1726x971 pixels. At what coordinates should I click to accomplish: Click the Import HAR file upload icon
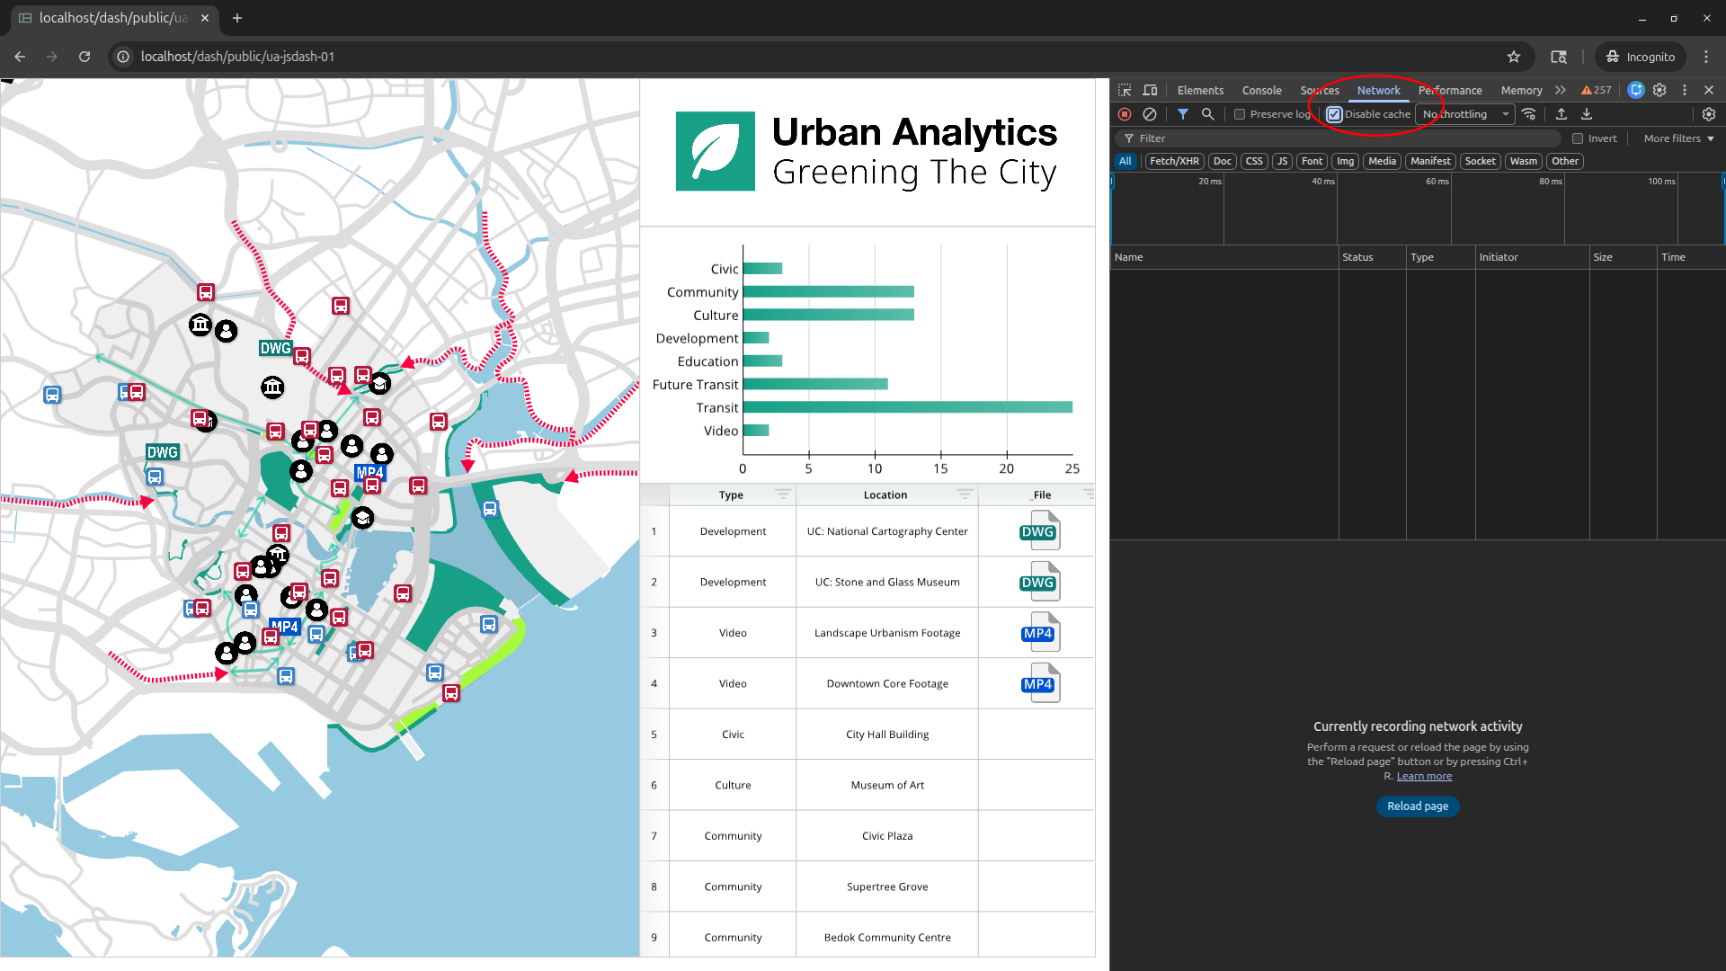tap(1561, 114)
